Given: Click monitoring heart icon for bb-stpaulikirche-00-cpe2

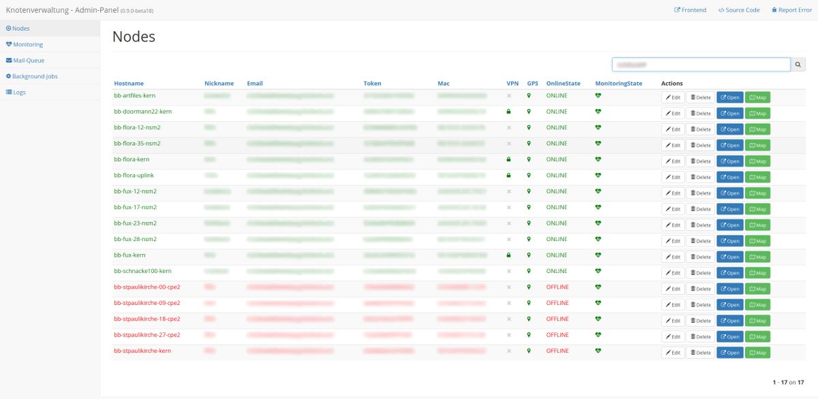Looking at the screenshot, I should [x=598, y=287].
